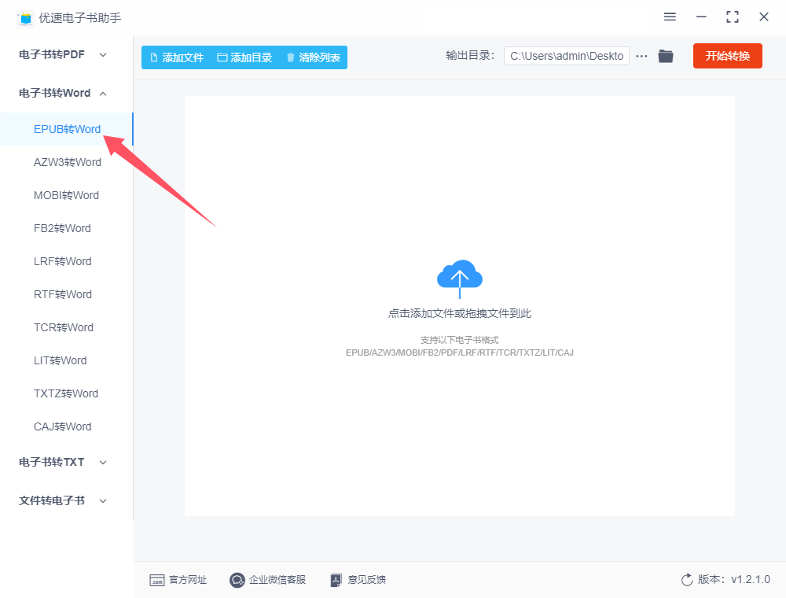786x598 pixels.
Task: Click the cloud upload icon
Action: 460,279
